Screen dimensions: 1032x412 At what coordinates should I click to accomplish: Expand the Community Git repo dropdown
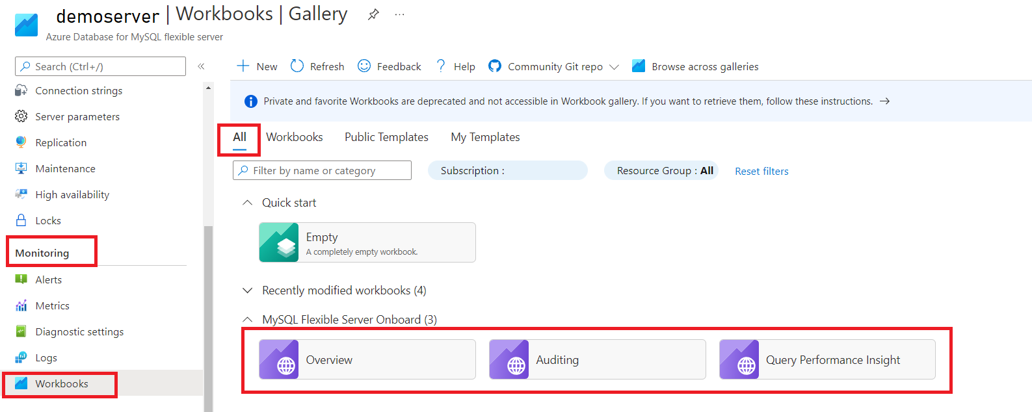point(614,67)
